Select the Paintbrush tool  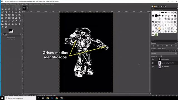point(13,21)
